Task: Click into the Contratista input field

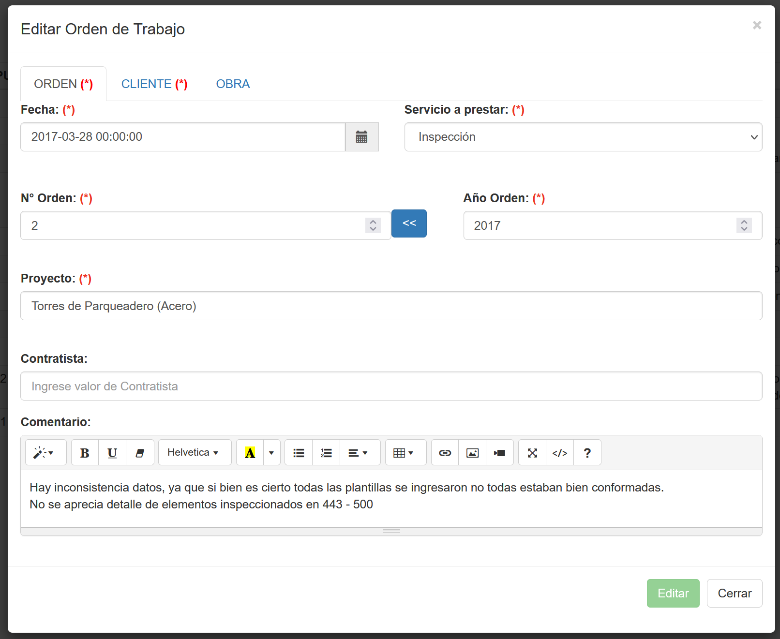Action: point(391,386)
